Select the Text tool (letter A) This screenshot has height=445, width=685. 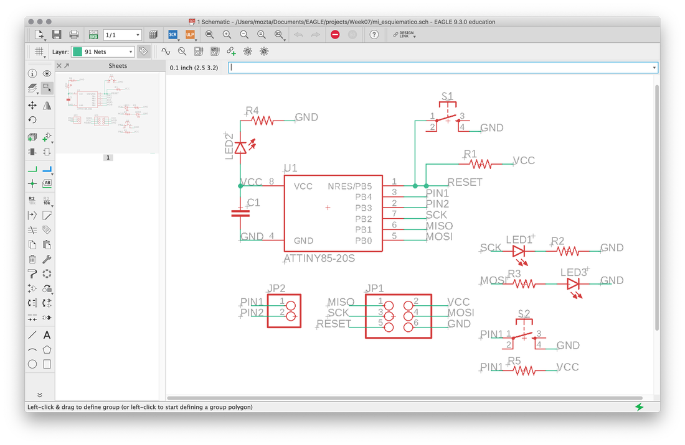point(47,335)
